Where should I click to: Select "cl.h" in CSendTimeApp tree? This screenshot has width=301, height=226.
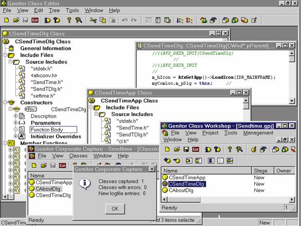(x=122, y=141)
